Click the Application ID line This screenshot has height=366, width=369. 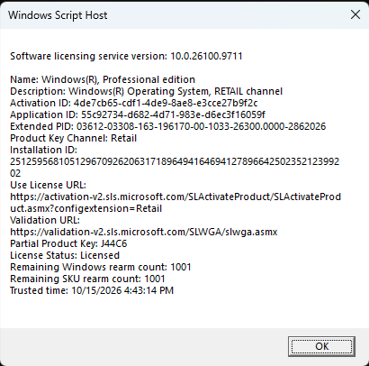(x=138, y=114)
